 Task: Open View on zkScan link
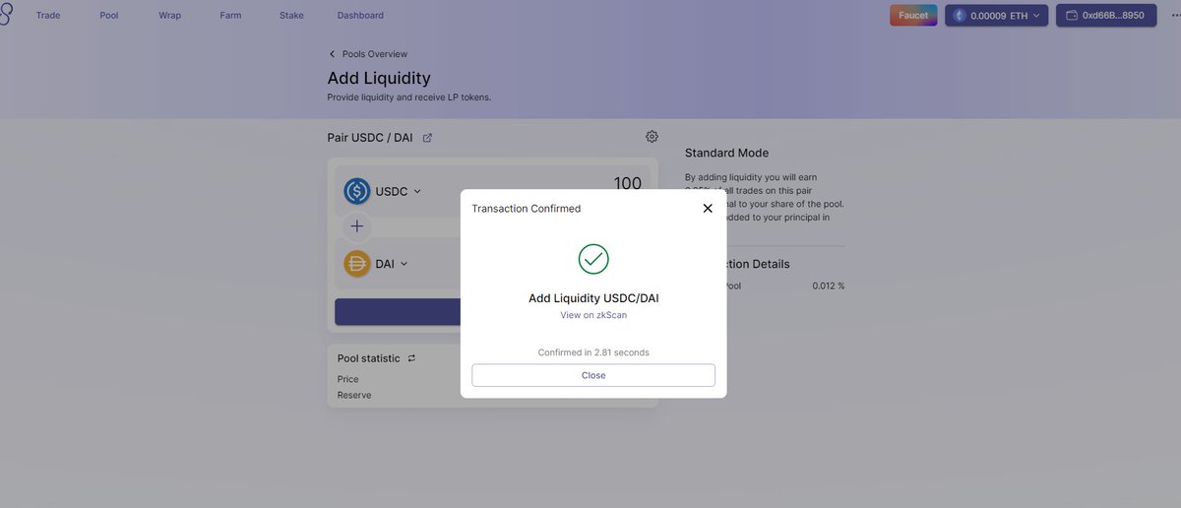pos(593,315)
